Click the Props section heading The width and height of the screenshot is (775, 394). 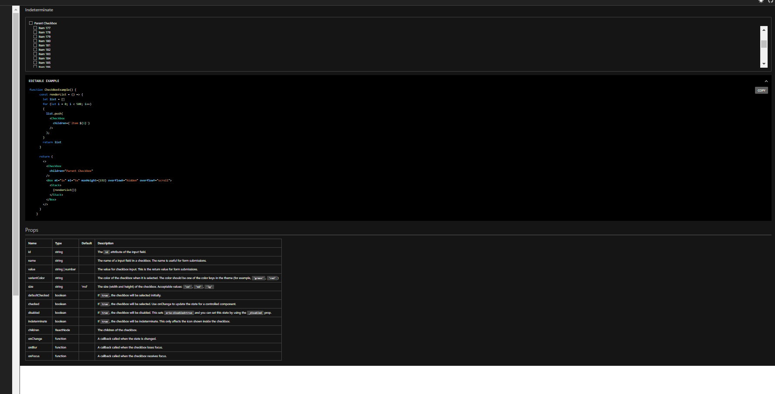32,230
